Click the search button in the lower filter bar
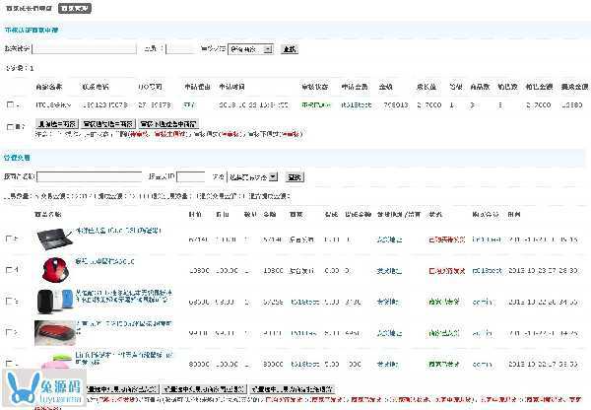Image resolution: width=591 pixels, height=410 pixels. coord(295,176)
